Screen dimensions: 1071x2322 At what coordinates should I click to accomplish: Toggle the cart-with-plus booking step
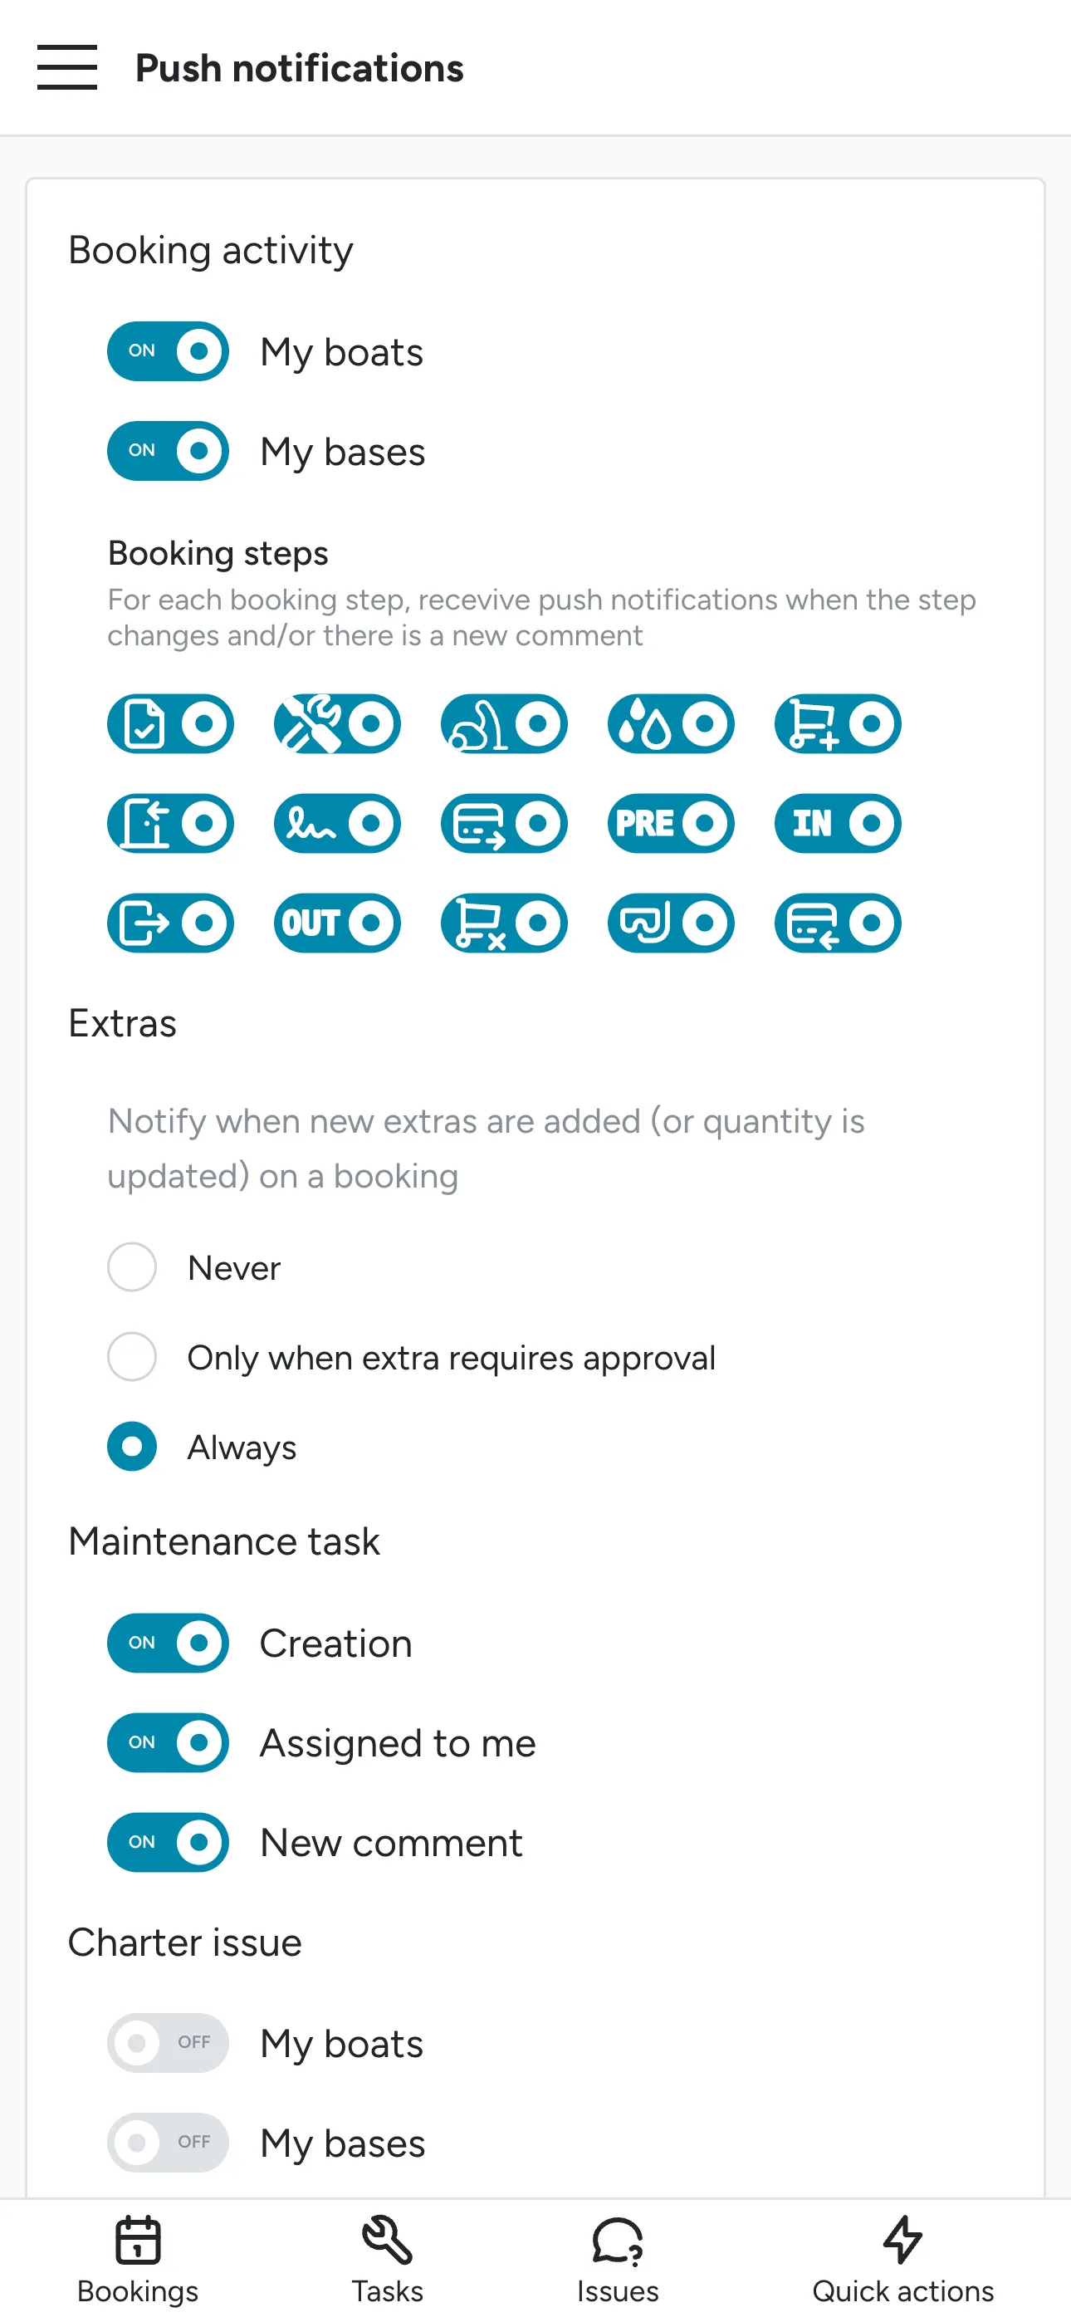click(x=838, y=724)
